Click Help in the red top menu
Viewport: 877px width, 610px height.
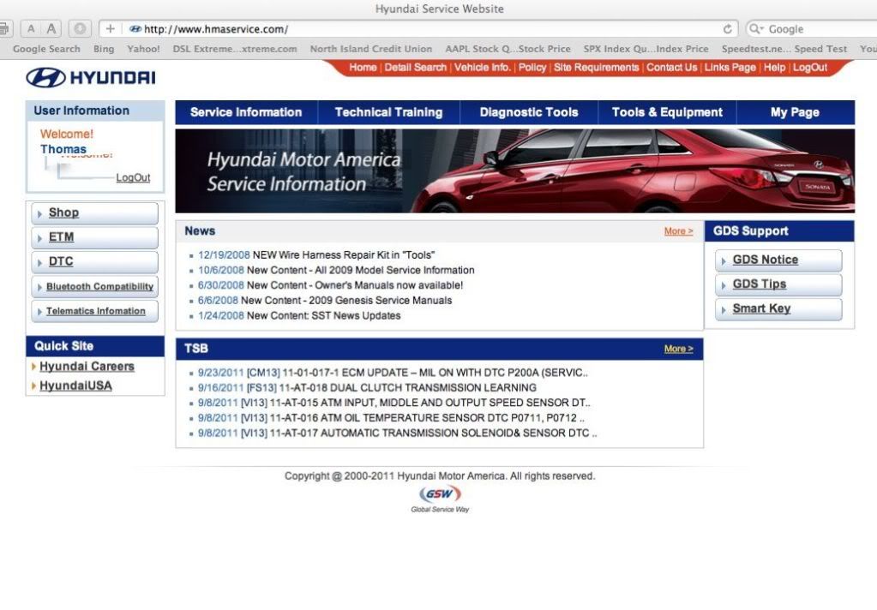pos(775,68)
